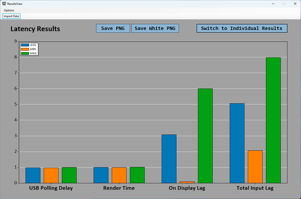
Task: Select the orange MIN bar for Render Time
Action: coord(119,175)
